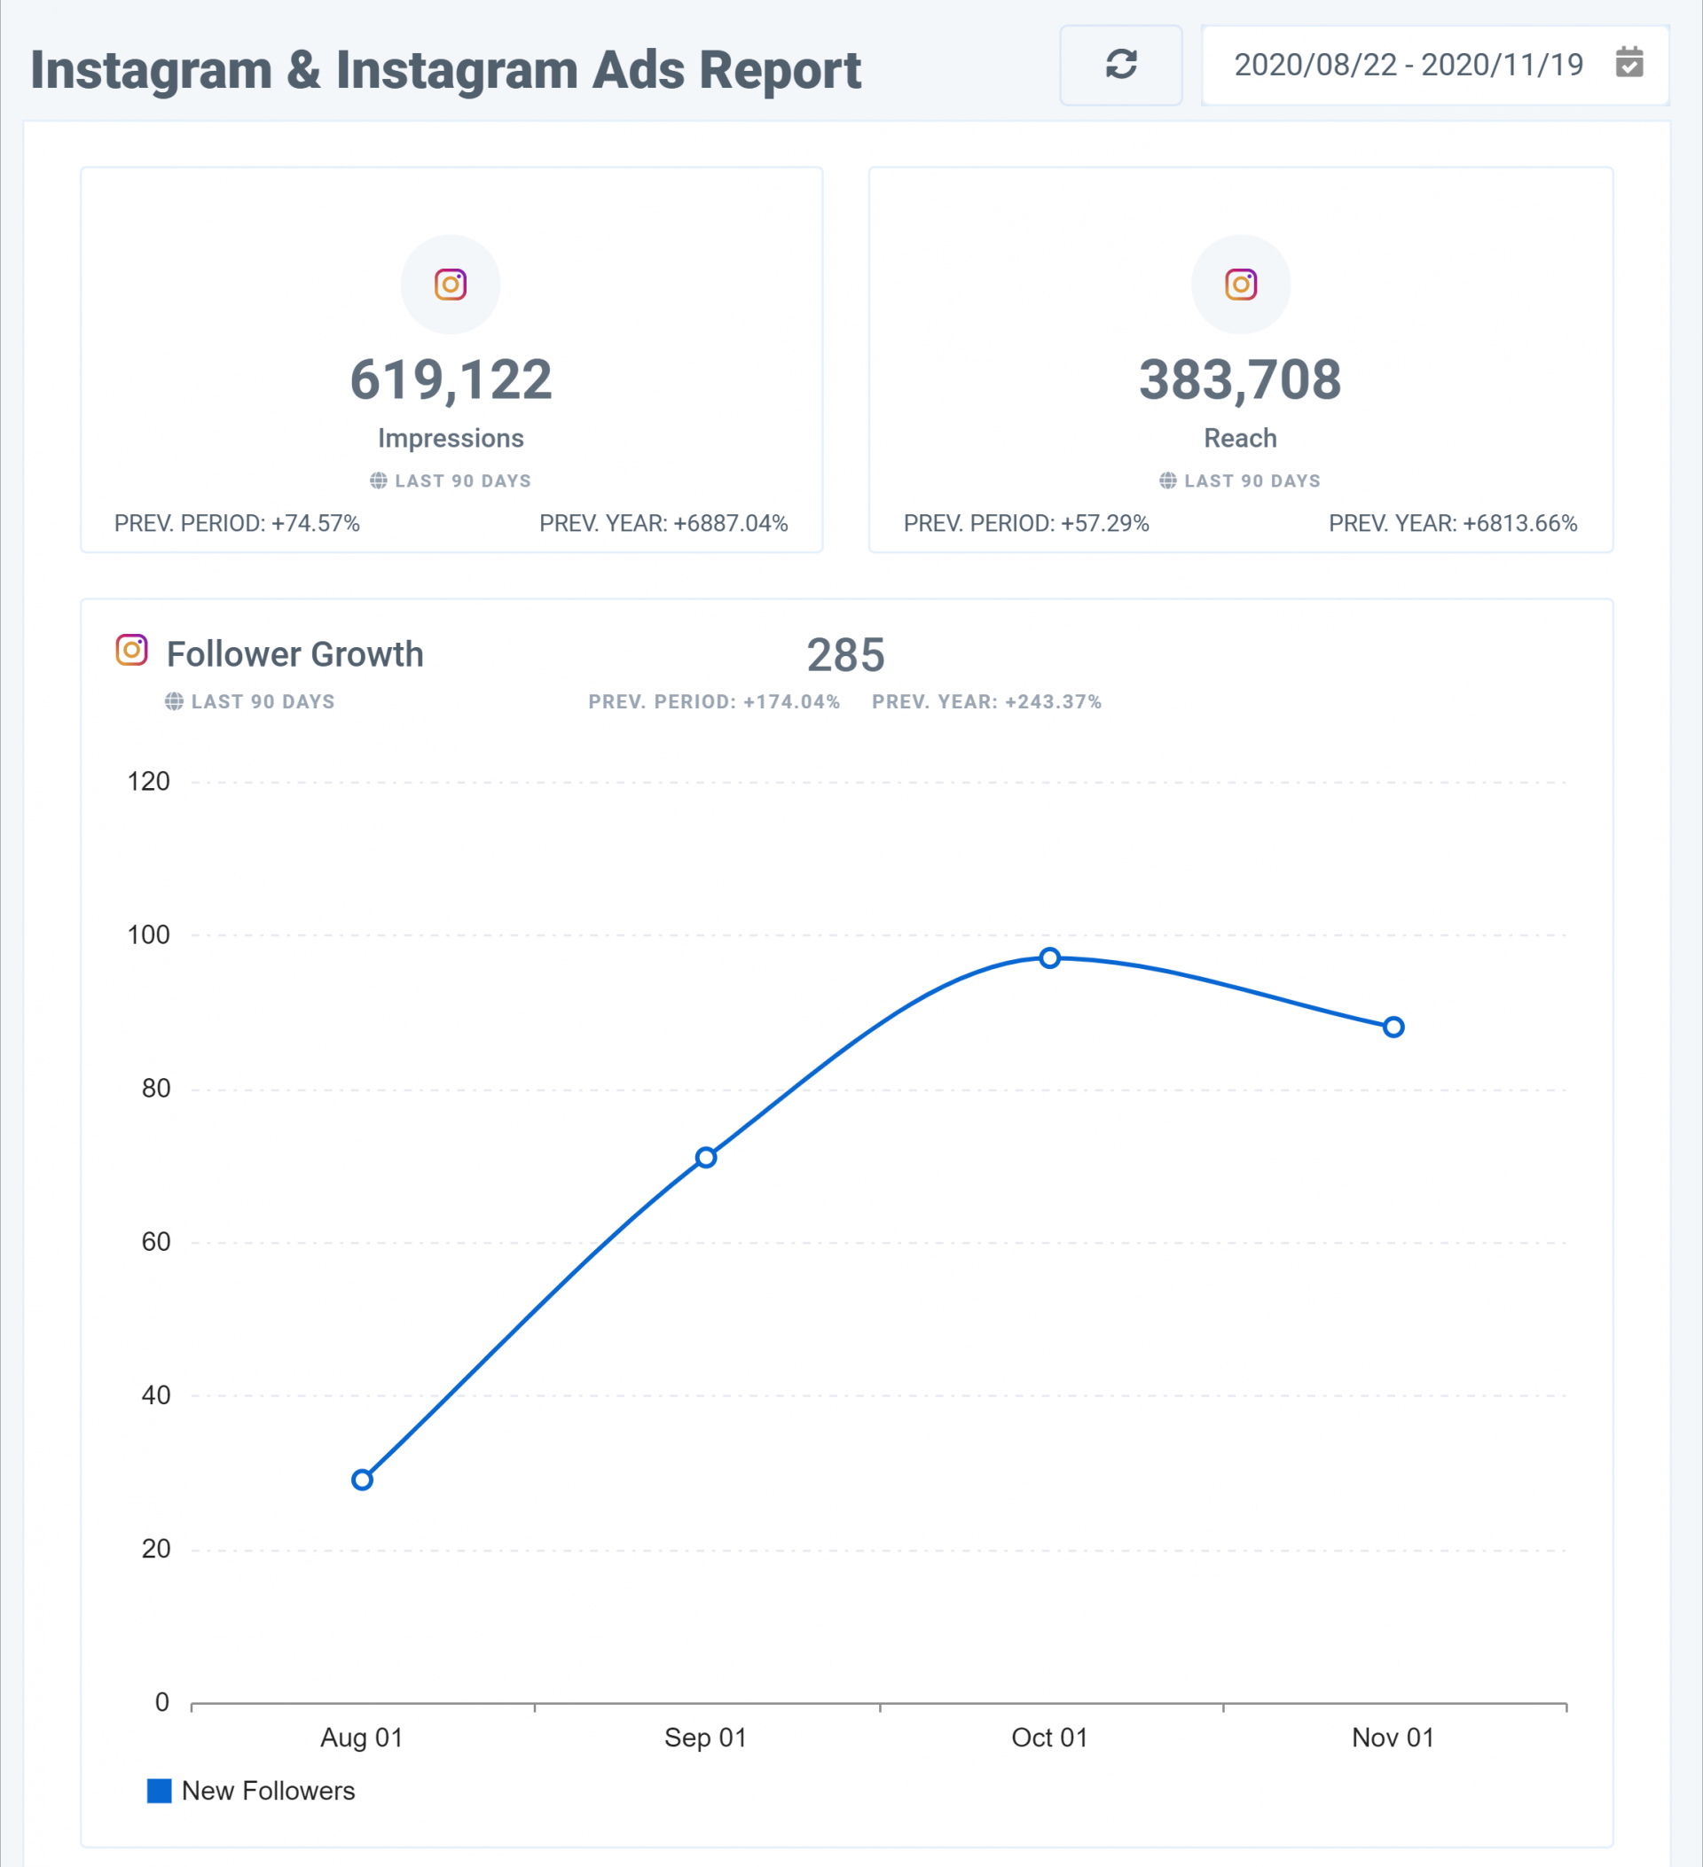This screenshot has height=1867, width=1703.
Task: Click the Instagram & Instagram Ads Report title
Action: (x=445, y=70)
